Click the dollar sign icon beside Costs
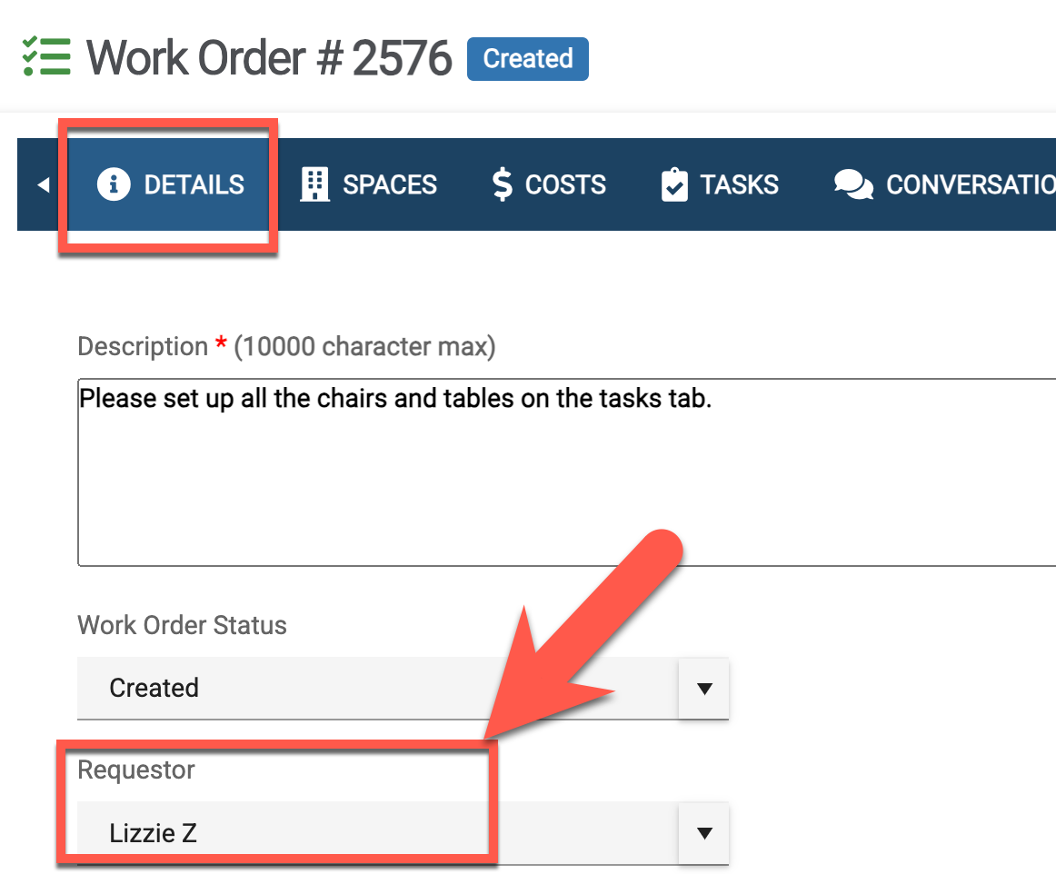 (x=502, y=184)
